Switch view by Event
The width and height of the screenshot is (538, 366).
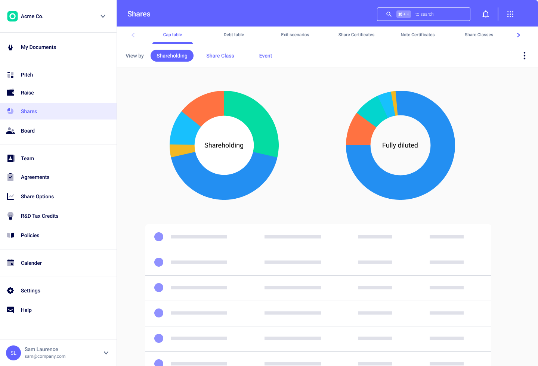click(265, 56)
